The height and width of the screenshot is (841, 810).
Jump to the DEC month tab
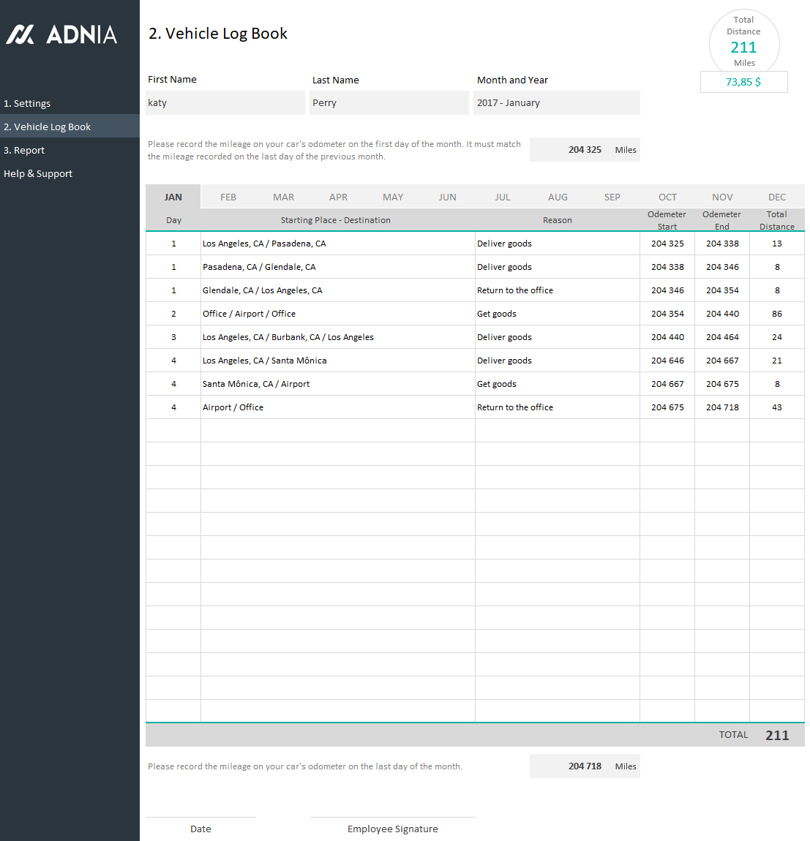777,197
